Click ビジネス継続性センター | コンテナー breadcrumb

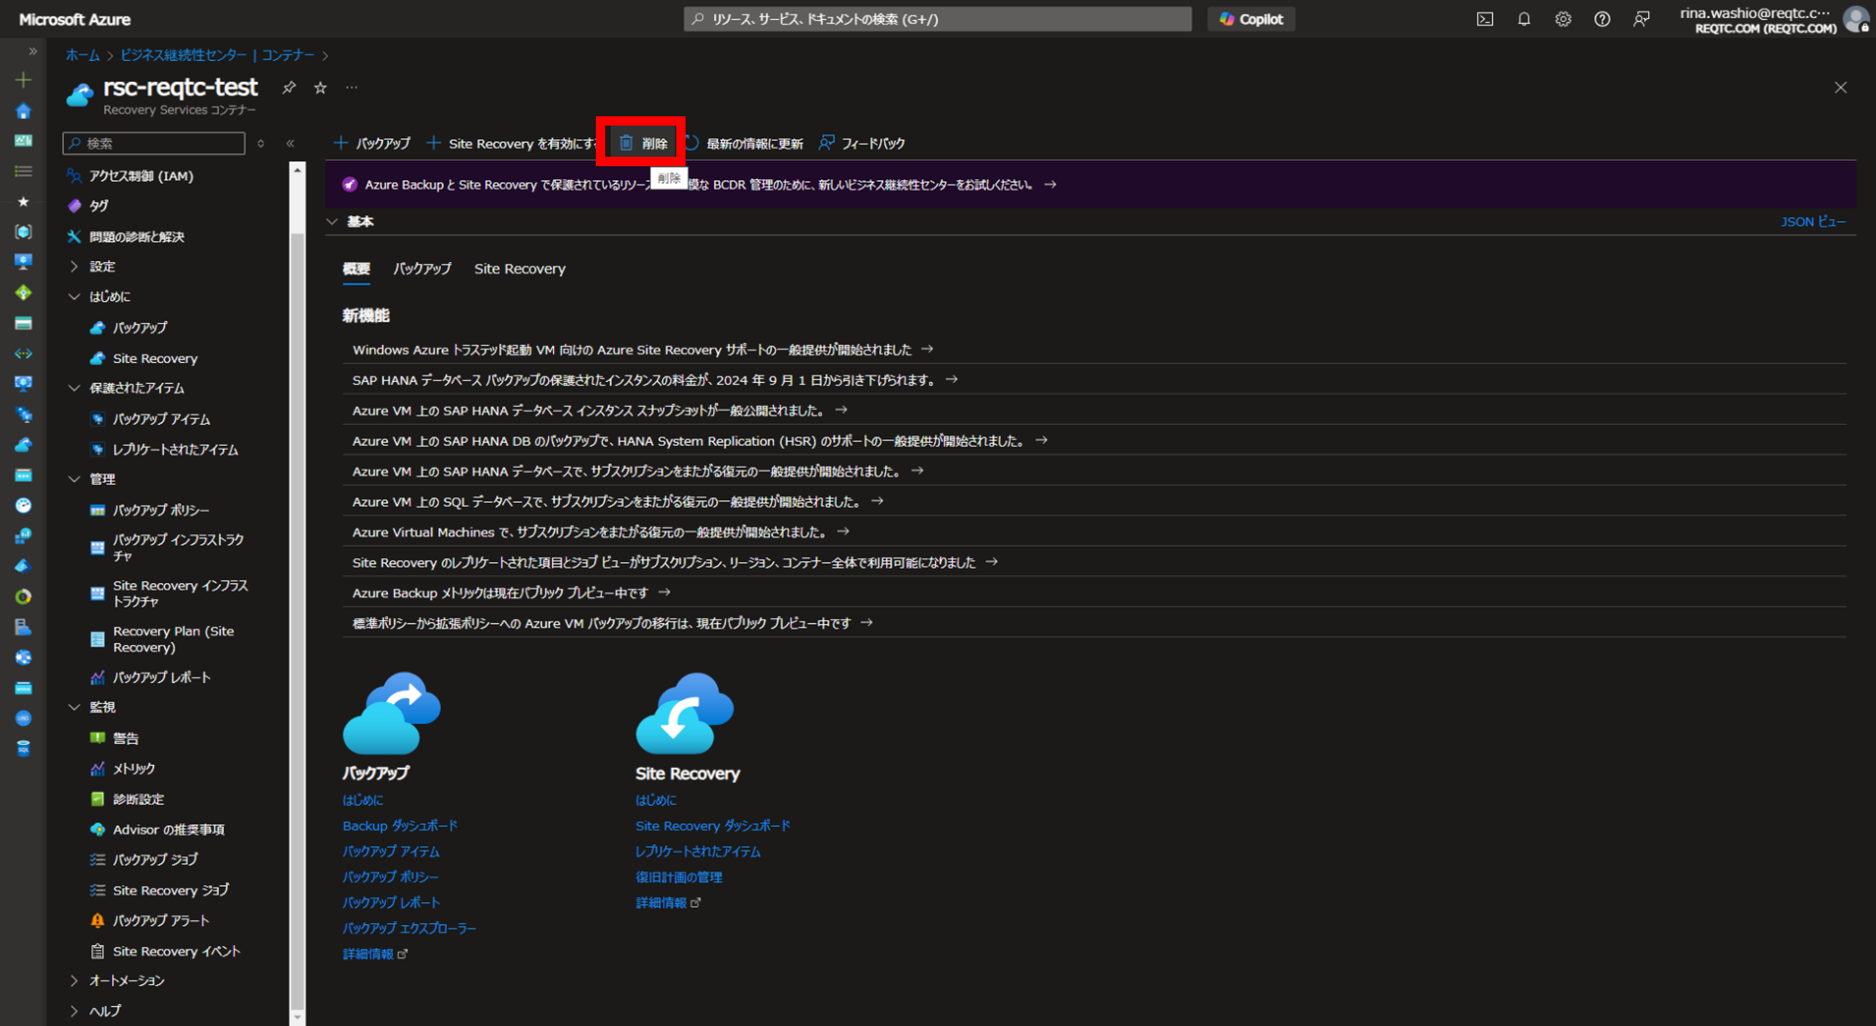[x=217, y=55]
